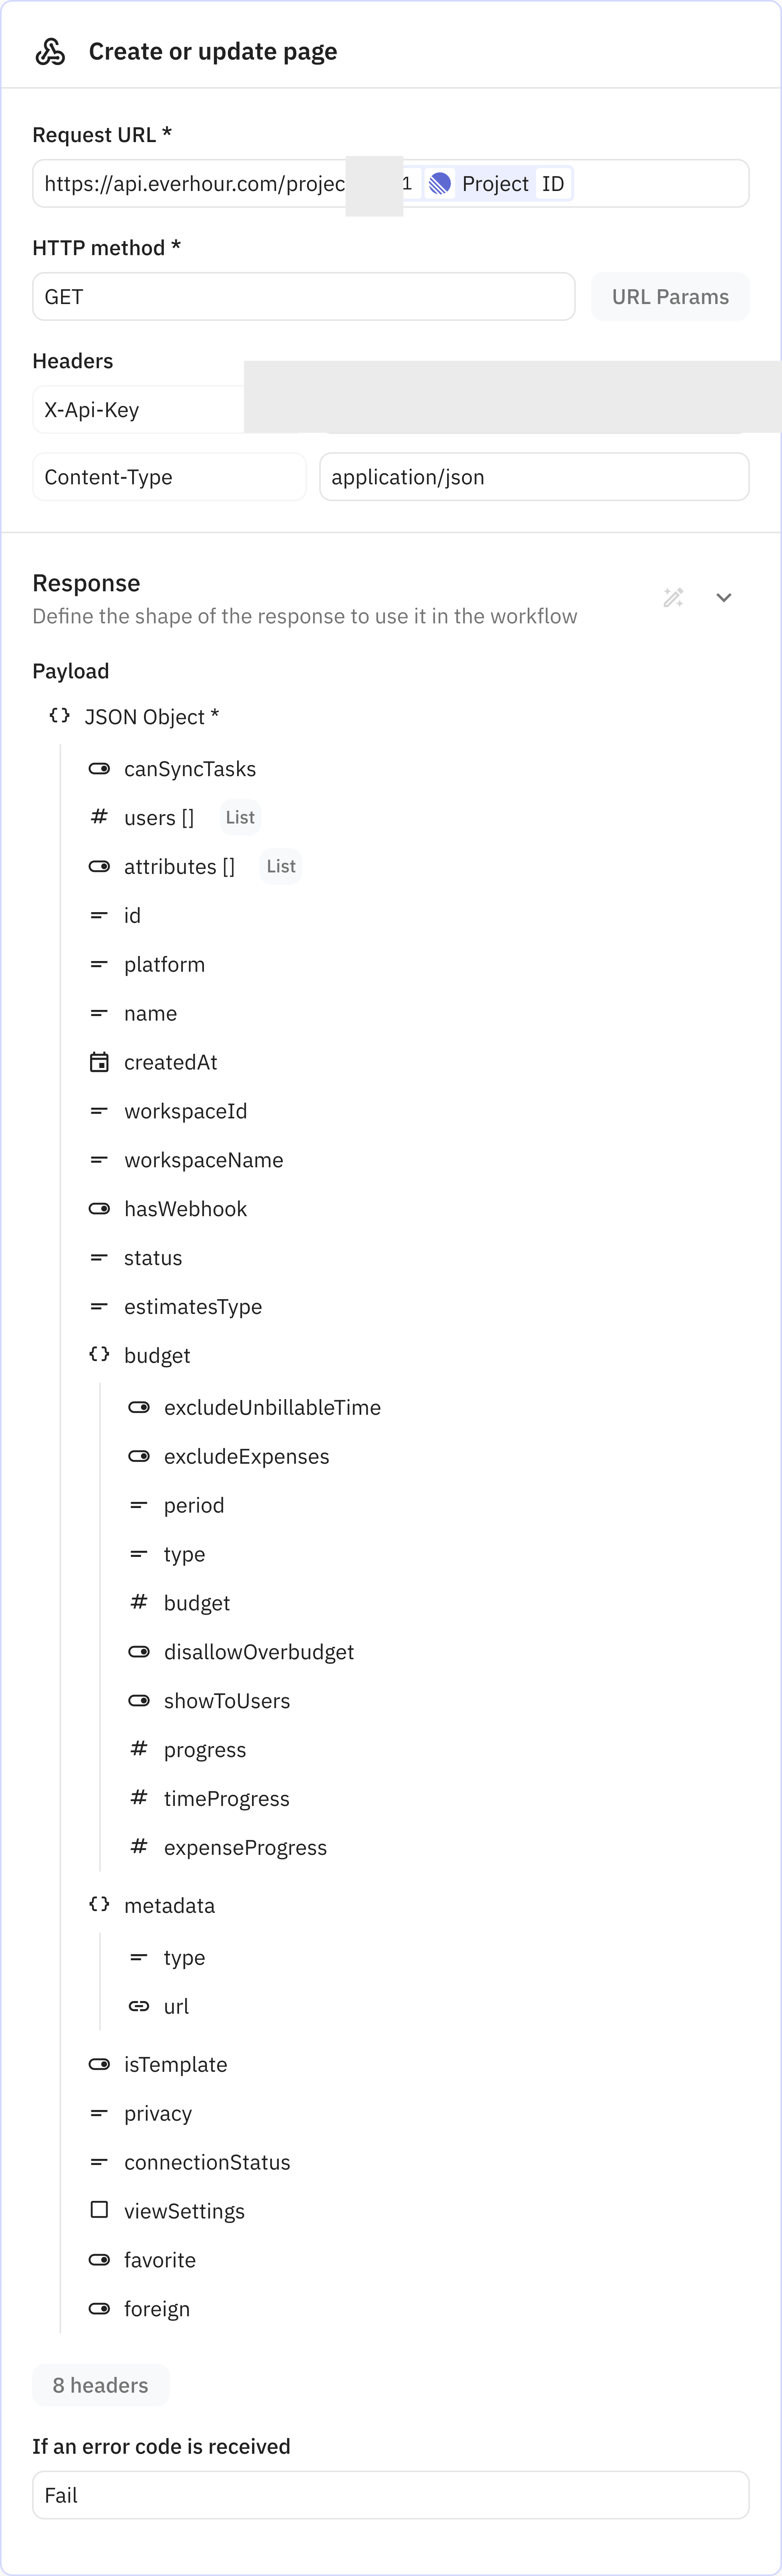Screen dimensions: 782x2576
Task: Click the object braces icon next to budget
Action: pos(99,1354)
